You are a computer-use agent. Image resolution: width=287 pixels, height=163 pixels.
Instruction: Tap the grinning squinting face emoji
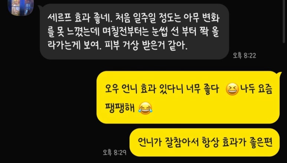(x=232, y=89)
